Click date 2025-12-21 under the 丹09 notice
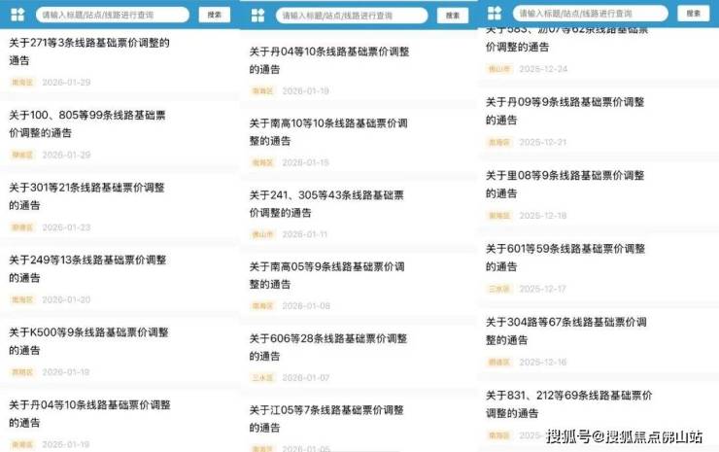719x452 pixels. click(543, 143)
